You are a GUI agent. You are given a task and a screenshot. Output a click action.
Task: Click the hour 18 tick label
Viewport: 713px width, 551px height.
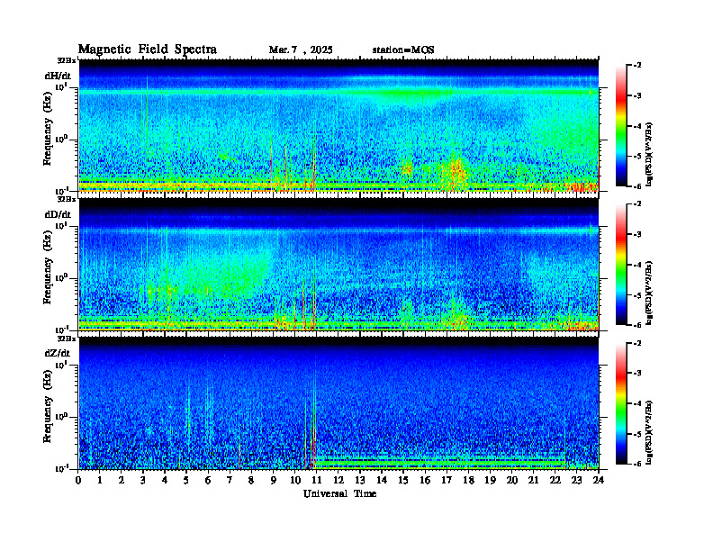[x=468, y=480]
